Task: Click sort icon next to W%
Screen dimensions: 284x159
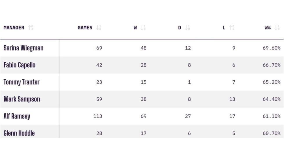Action: 277,28
